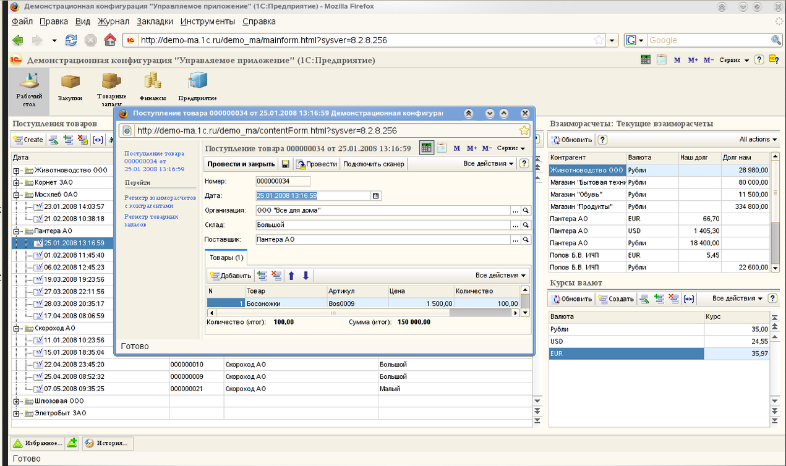Open Регистр взаиморасчетов с контрагентами link
Image resolution: width=786 pixels, height=466 pixels.
(x=160, y=201)
